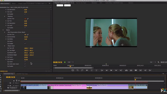Viewport: 167px width, 94px height.
Task: Expand the Sensitivity parameter triangle
Action: 6,37
